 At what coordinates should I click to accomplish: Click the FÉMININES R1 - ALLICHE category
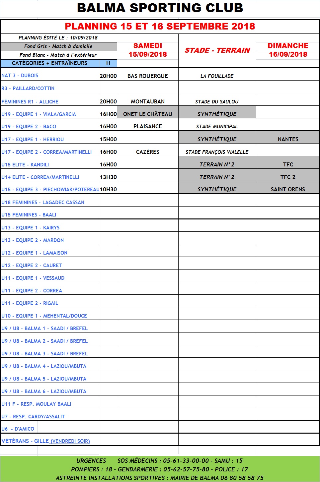(30, 101)
